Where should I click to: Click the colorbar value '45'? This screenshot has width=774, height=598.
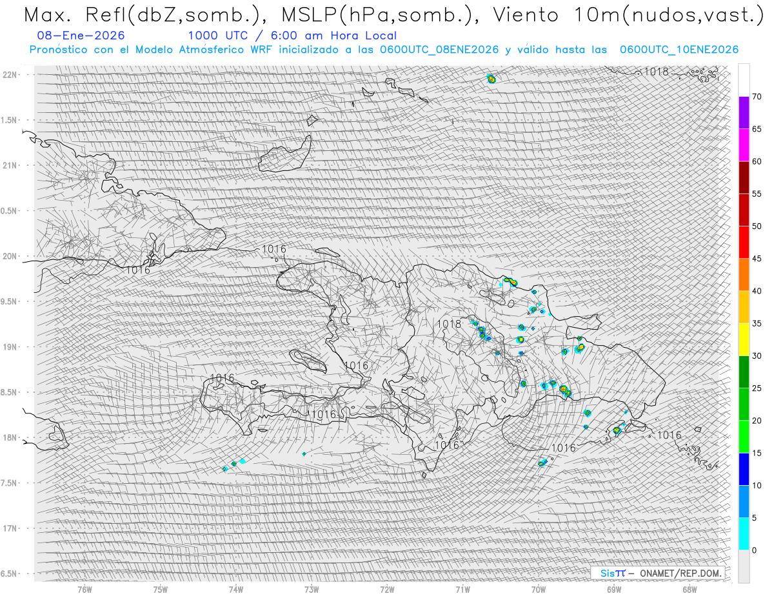tap(757, 259)
